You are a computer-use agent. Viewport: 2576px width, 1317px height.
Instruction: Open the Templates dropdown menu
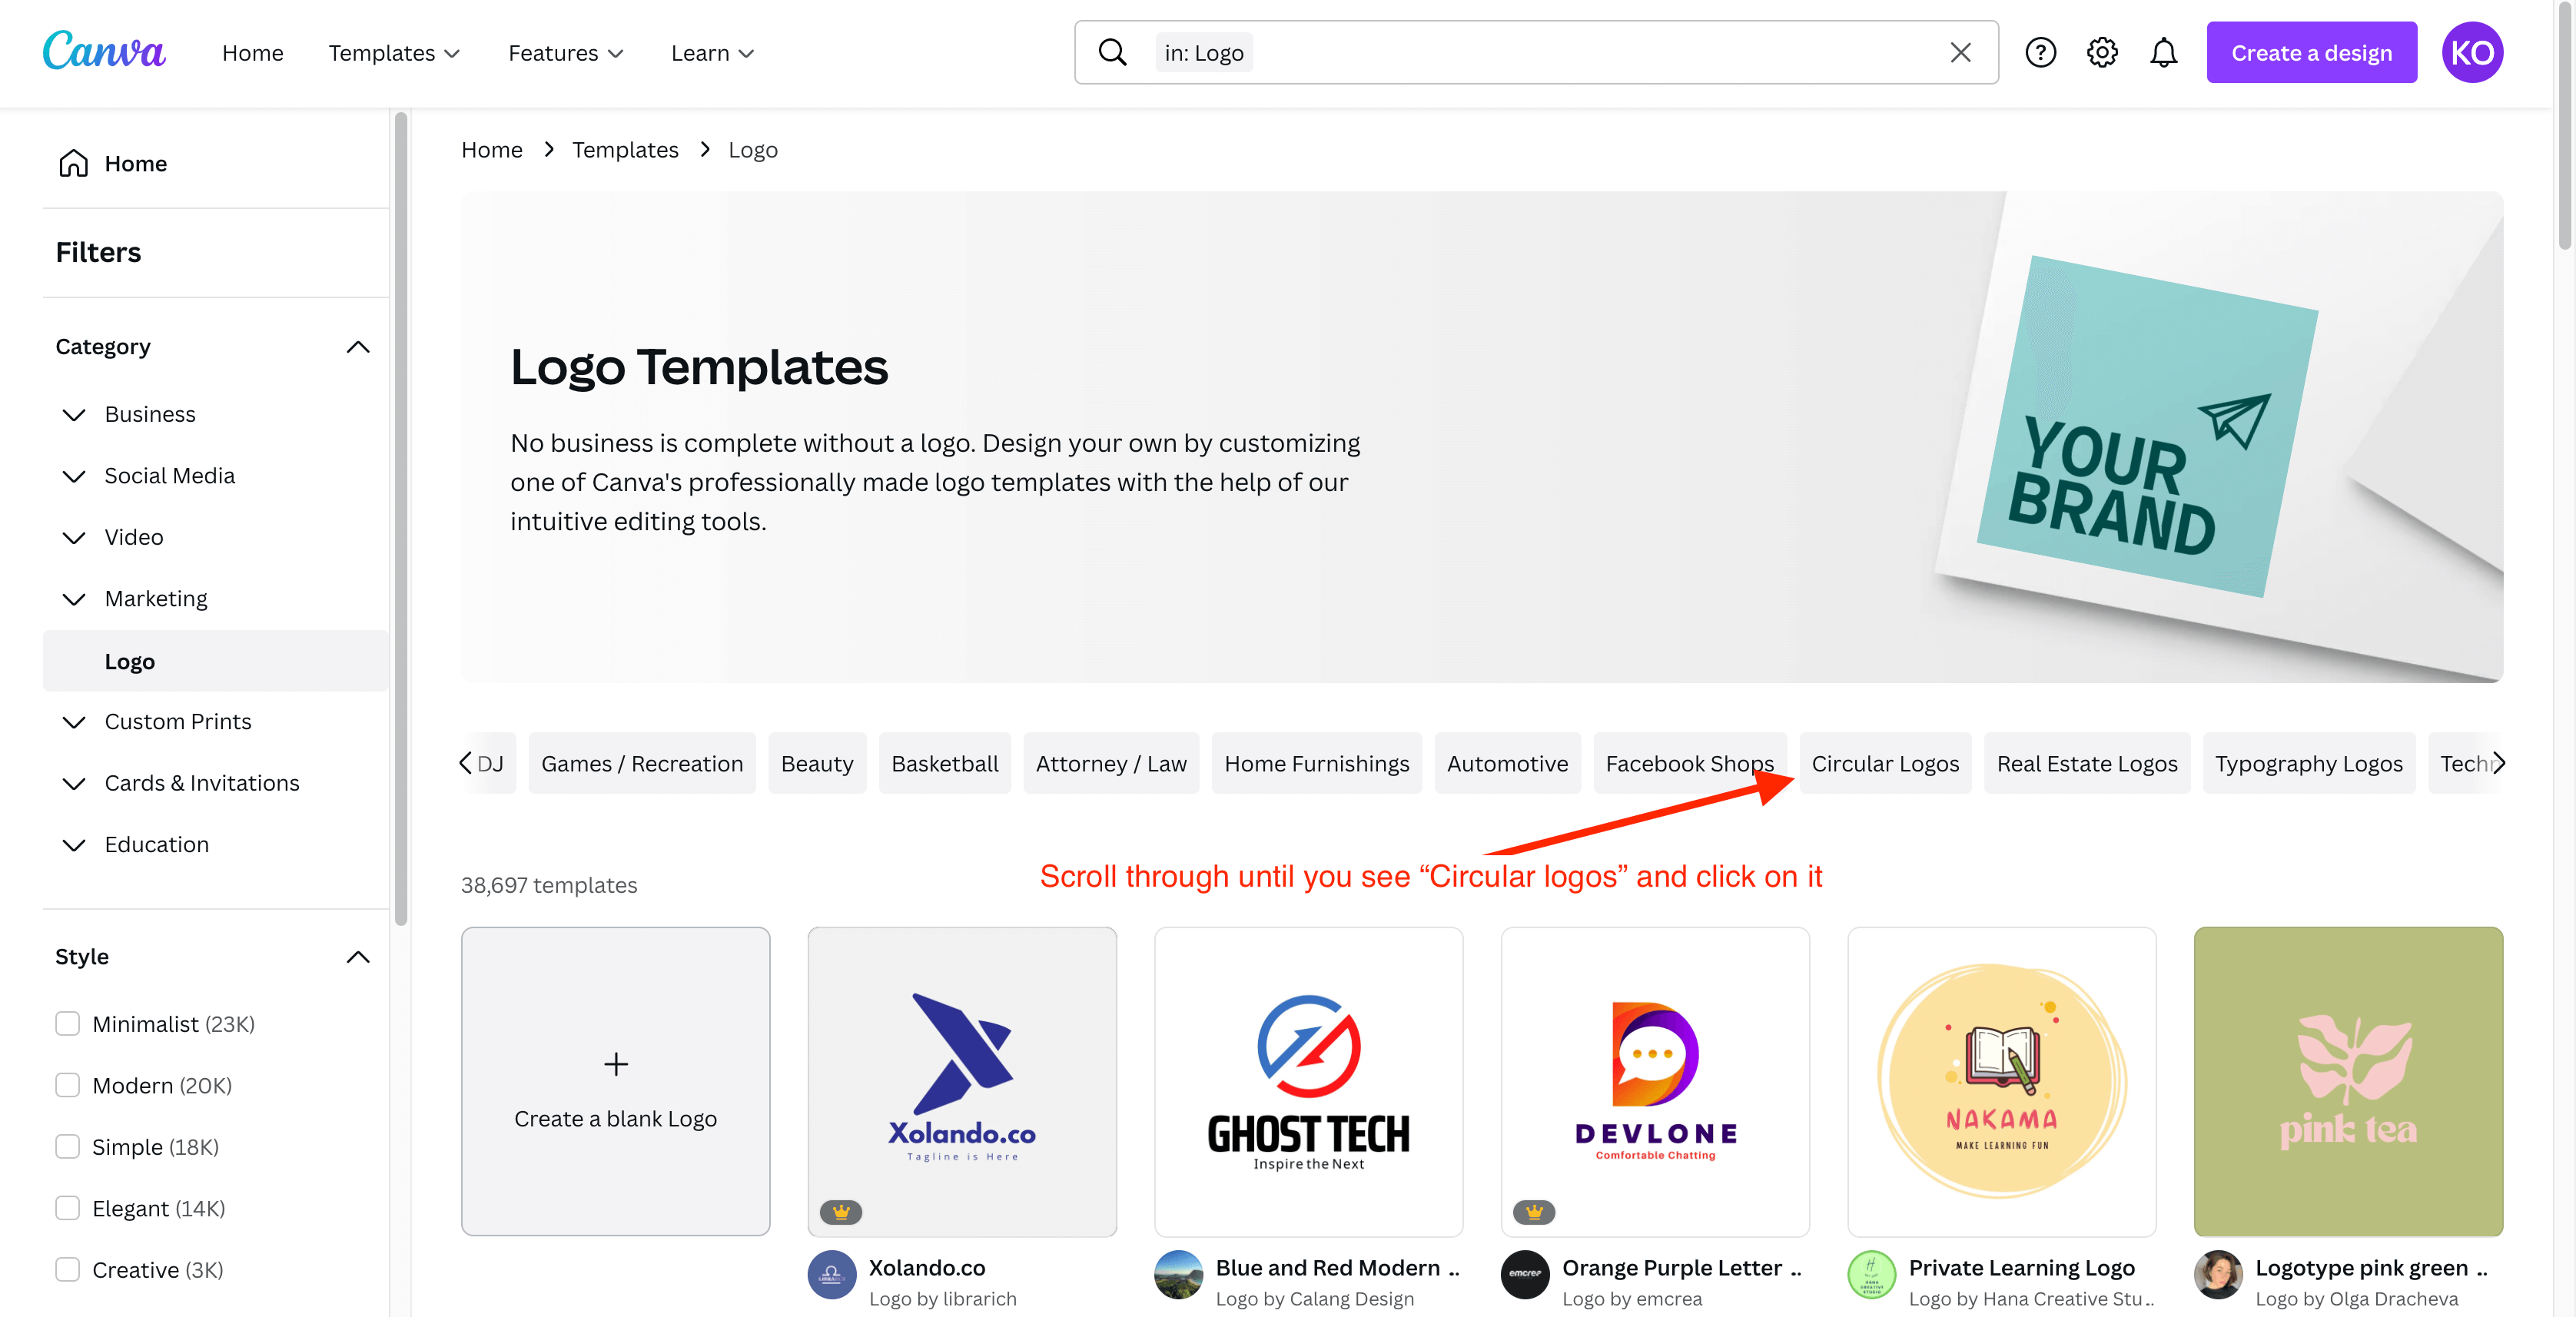click(394, 53)
